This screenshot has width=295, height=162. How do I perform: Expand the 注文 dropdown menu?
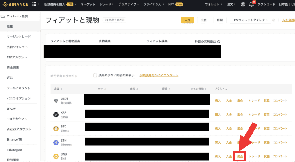point(231,4)
